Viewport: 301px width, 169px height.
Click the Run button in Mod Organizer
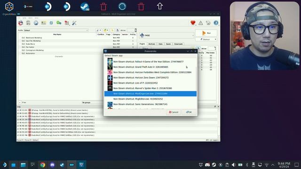[x=206, y=33]
